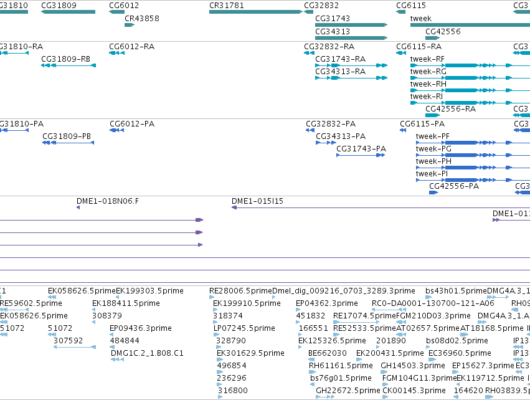Click the RE28006.5prime EST label
The height and width of the screenshot is (400, 530).
(240, 291)
